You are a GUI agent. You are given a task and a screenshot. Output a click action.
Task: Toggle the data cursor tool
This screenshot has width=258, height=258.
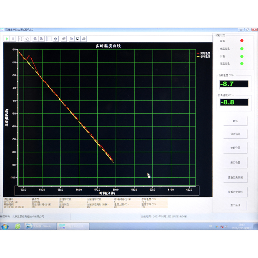point(55,39)
